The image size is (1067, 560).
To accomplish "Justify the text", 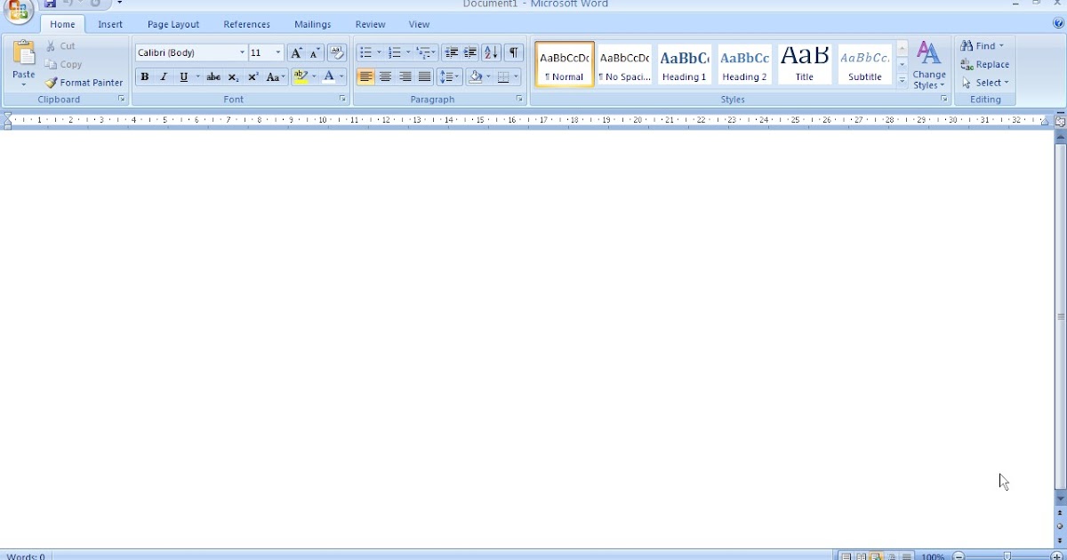I will (x=425, y=77).
